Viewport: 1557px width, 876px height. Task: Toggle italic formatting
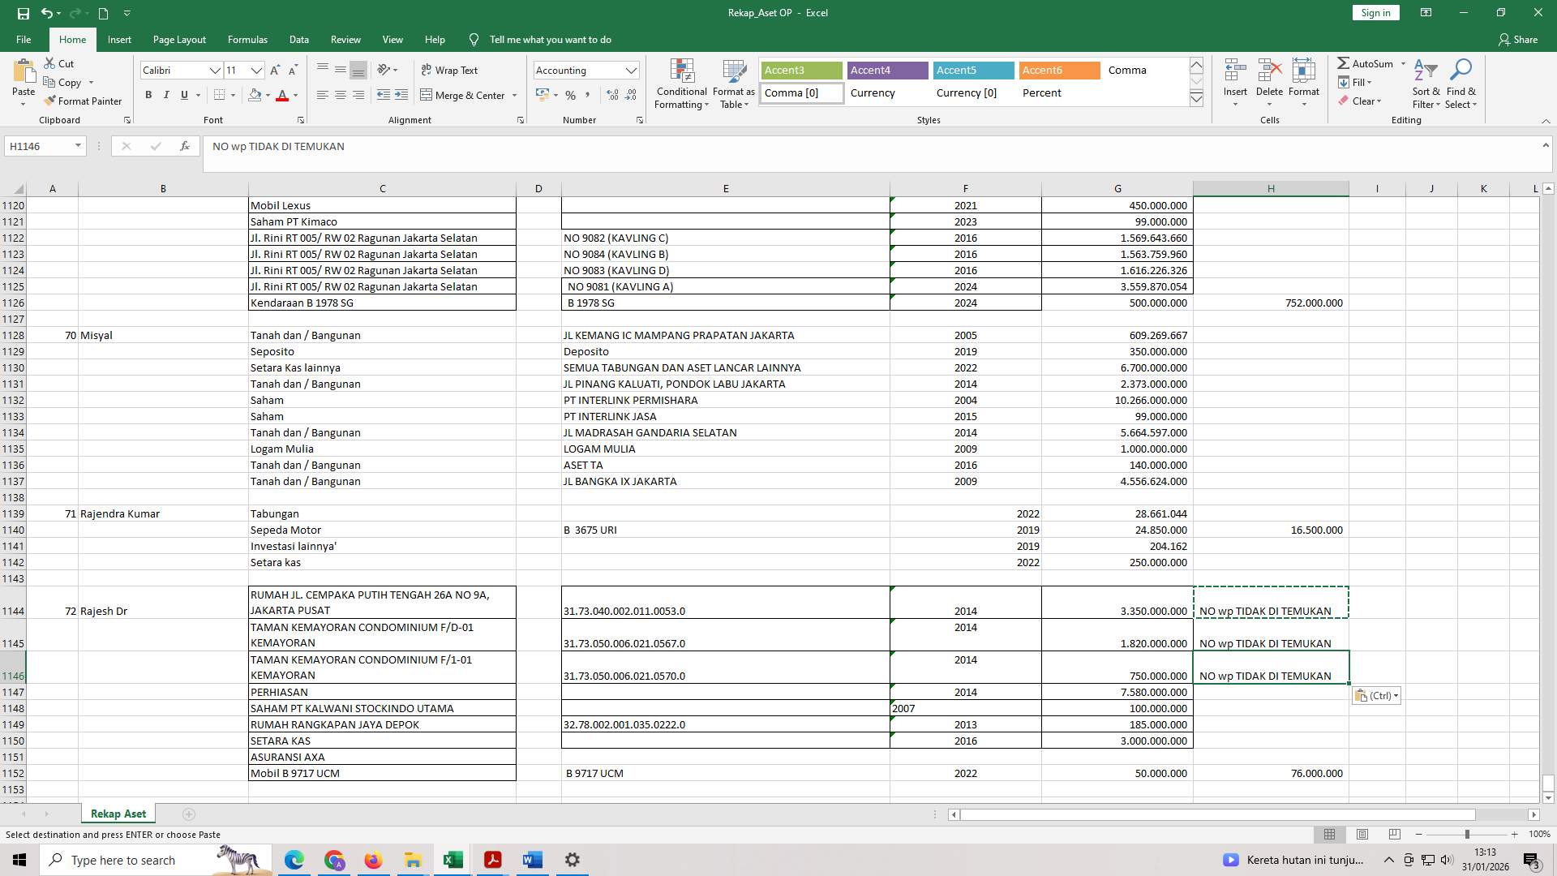166,95
